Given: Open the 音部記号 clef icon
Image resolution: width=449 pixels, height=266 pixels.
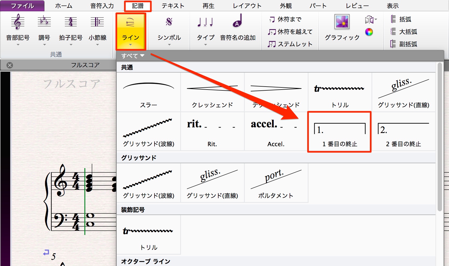Looking at the screenshot, I should click(x=18, y=22).
